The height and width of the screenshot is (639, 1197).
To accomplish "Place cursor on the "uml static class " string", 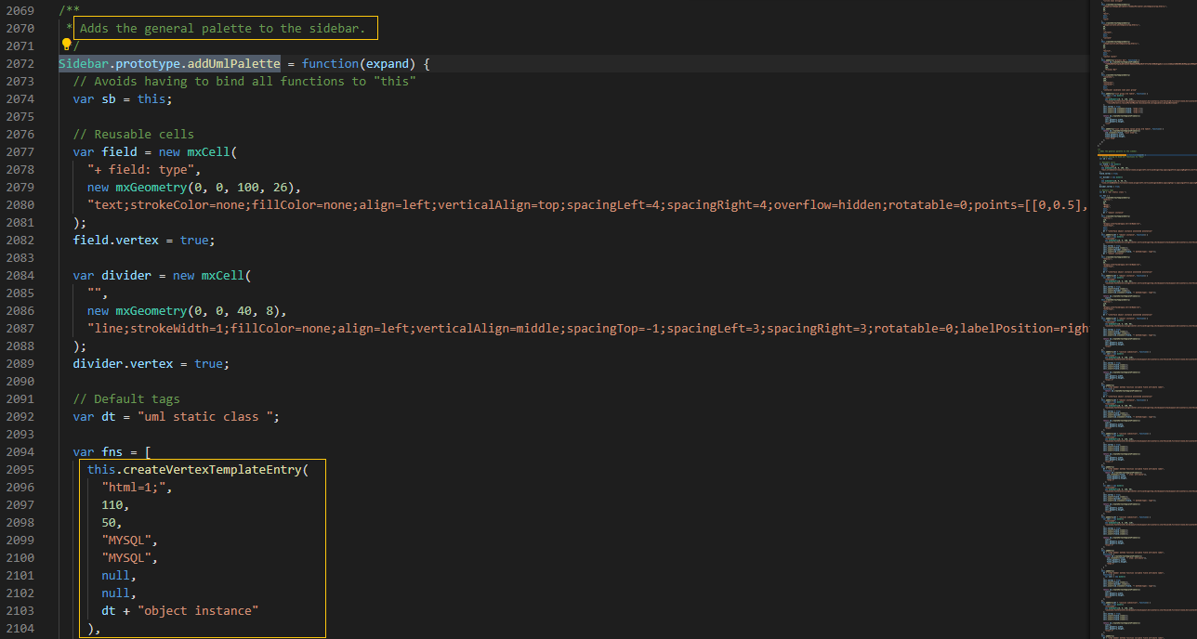I will pyautogui.click(x=208, y=416).
